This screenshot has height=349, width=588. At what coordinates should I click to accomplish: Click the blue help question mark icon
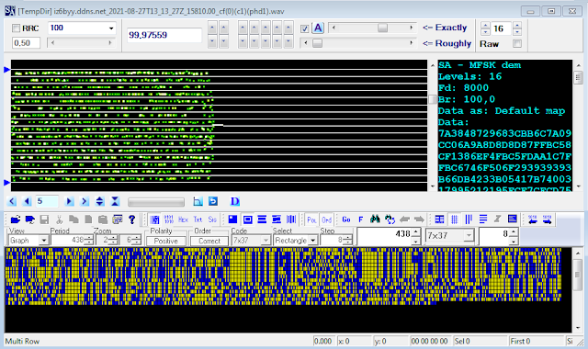131,220
